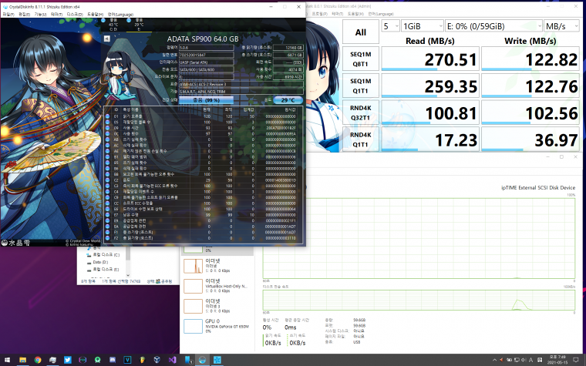
Task: Click the ADATA SP900 64.0 GB title
Action: 203,39
